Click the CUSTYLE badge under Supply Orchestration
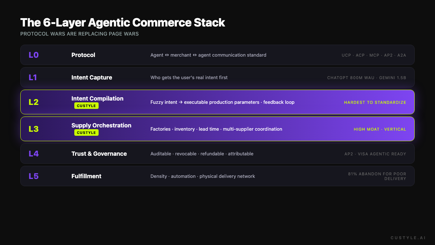435x245 pixels. coord(86,132)
